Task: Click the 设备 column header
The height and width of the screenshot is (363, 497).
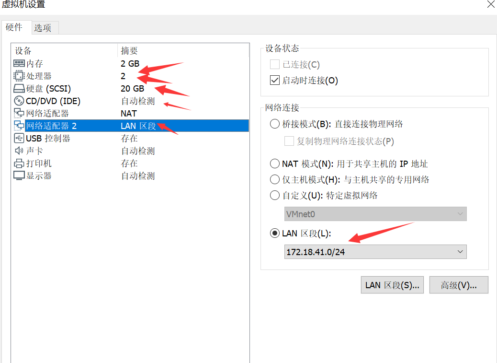Action: 65,50
